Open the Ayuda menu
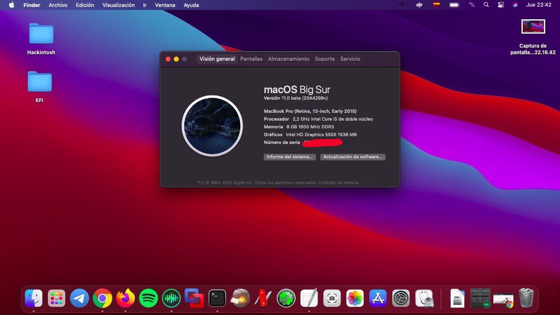This screenshot has height=315, width=560. pos(191,5)
